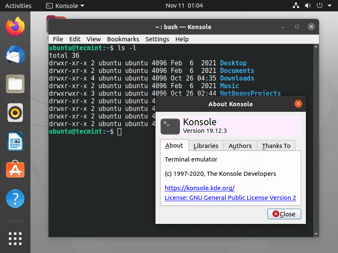Image resolution: width=338 pixels, height=253 pixels.
Task: Open Firefox from the dock
Action: pos(15,27)
